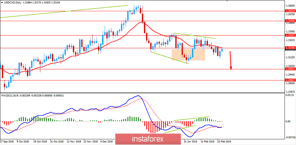Click the 1.35006 red price label
This screenshot has height=145, width=296.
pos(290,21)
